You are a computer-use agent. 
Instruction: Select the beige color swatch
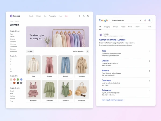[x=11, y=80]
